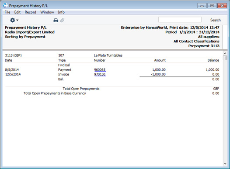Image resolution: width=230 pixels, height=169 pixels.
Task: Click Total Open Prepayments in Base Currency
Action: (55, 93)
